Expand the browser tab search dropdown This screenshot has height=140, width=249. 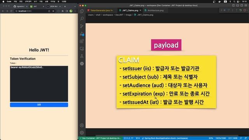click(75, 7)
